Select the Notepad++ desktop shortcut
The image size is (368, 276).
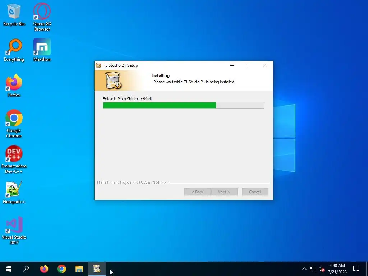pyautogui.click(x=14, y=193)
